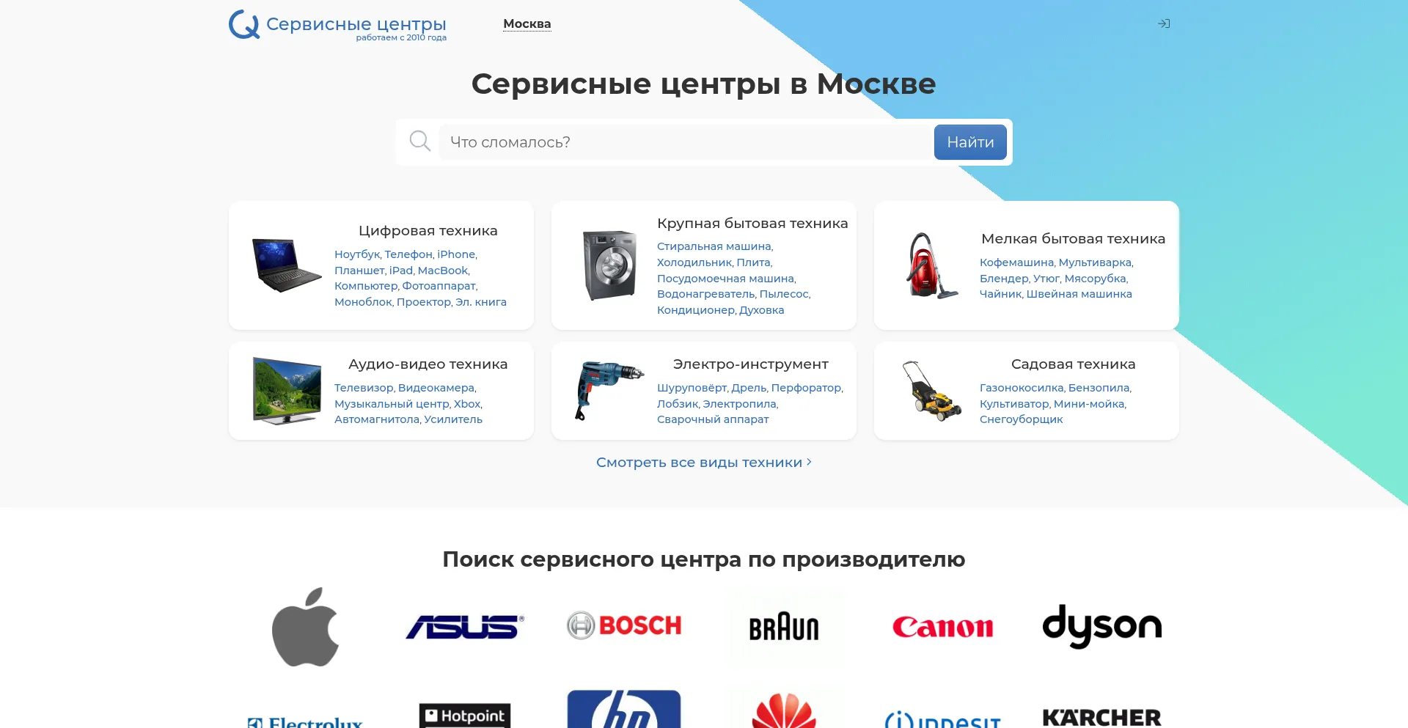Image resolution: width=1408 pixels, height=728 pixels.
Task: Focus the Что сломалось? search field
Action: click(x=685, y=142)
